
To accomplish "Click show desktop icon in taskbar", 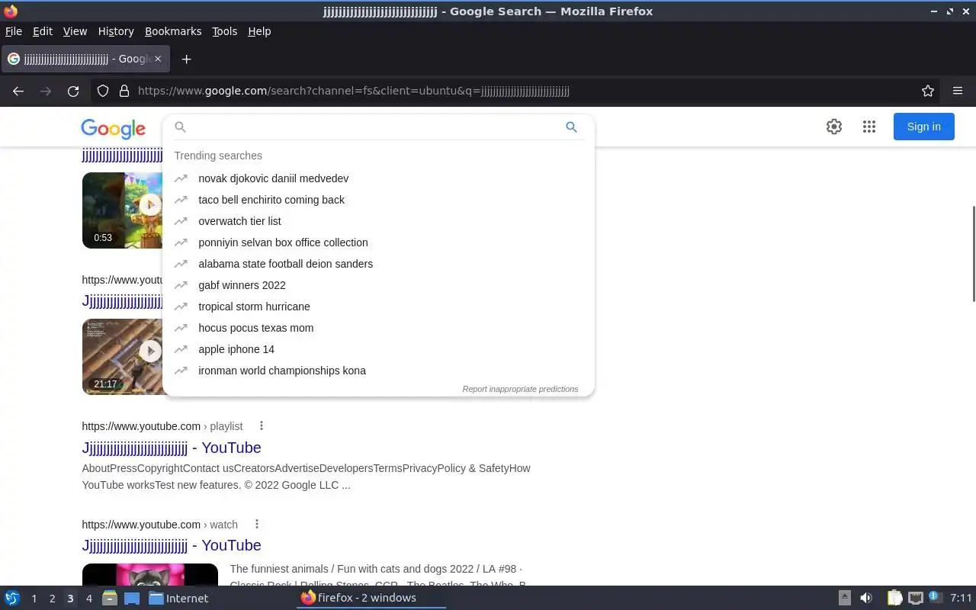I will tap(132, 598).
